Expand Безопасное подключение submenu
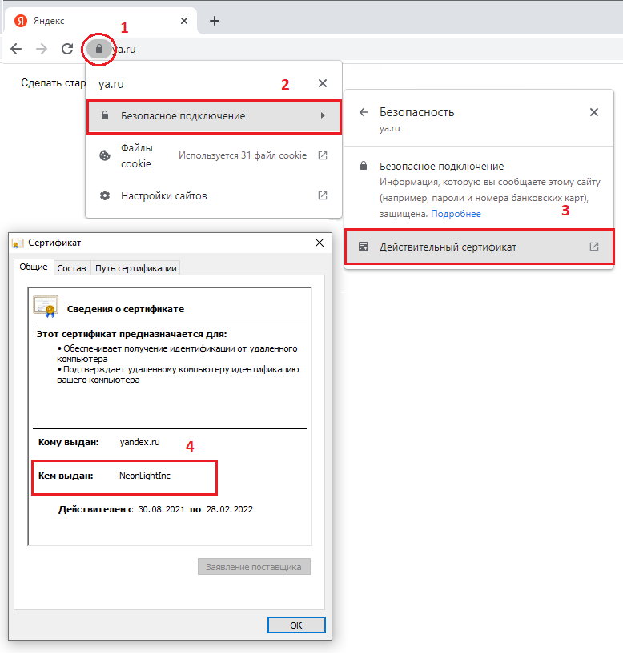 pyautogui.click(x=214, y=116)
